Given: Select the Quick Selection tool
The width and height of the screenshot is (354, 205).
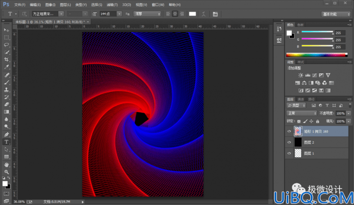Looking at the screenshot, I should pyautogui.click(x=7, y=52).
